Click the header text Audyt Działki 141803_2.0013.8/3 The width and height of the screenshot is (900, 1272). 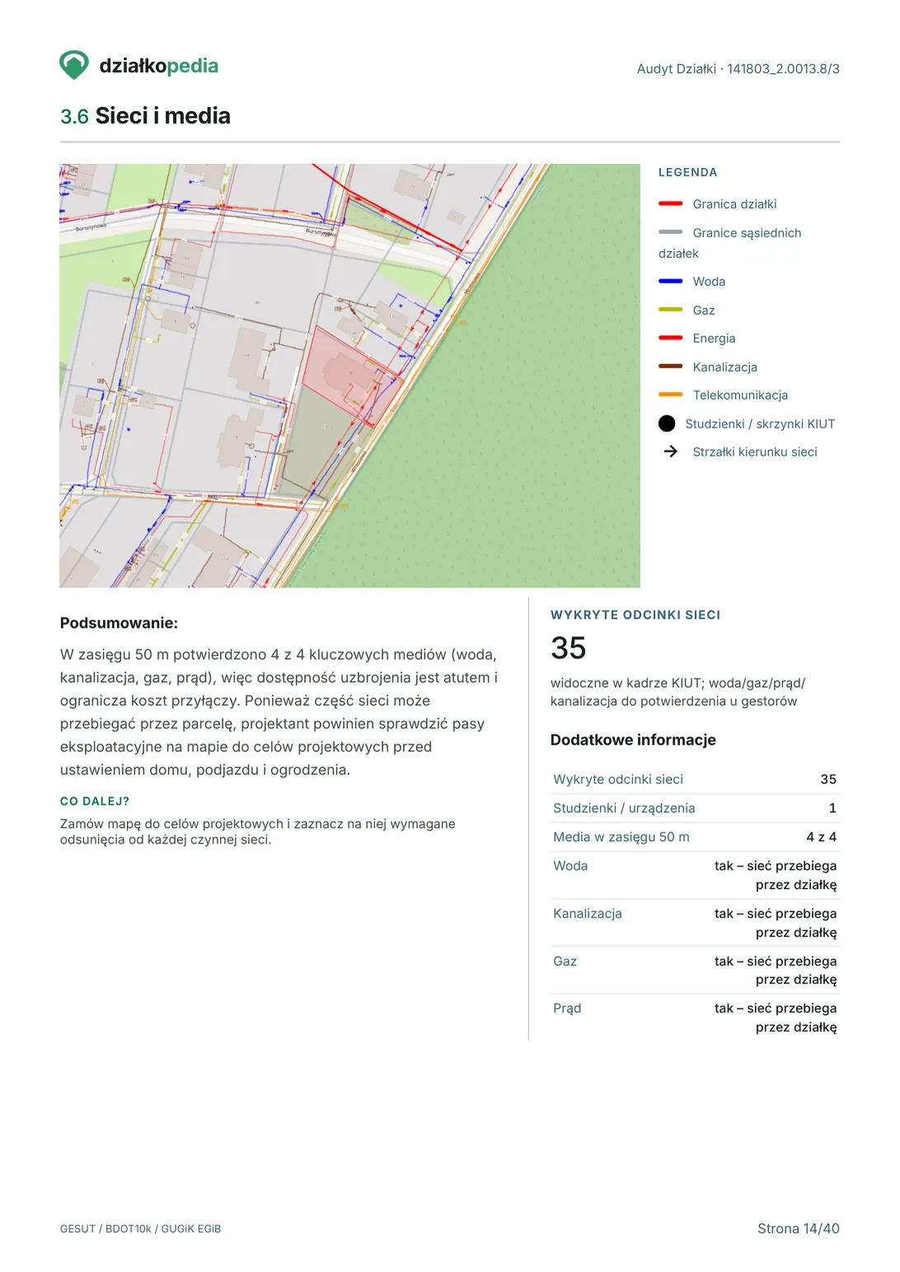[738, 69]
